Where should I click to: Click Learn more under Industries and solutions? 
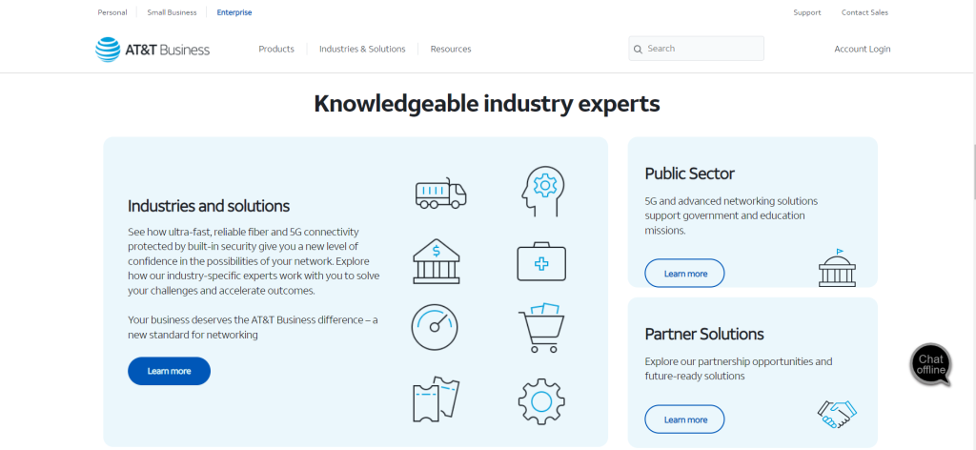pyautogui.click(x=169, y=371)
